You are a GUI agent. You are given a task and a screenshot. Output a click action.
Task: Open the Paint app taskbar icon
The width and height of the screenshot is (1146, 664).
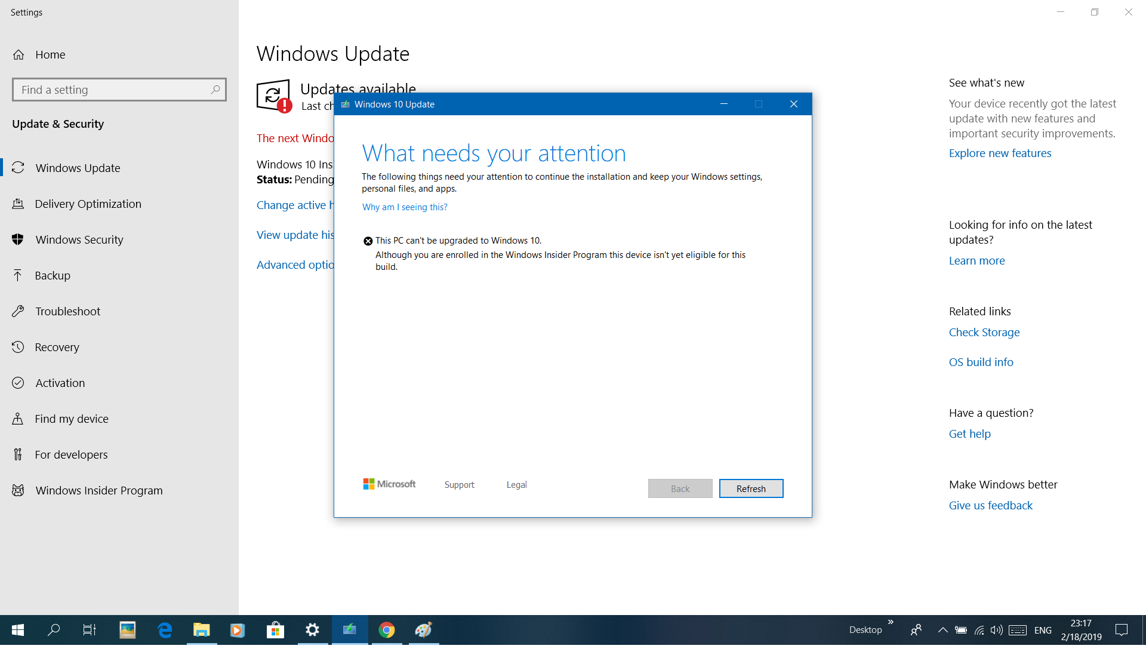pyautogui.click(x=424, y=630)
